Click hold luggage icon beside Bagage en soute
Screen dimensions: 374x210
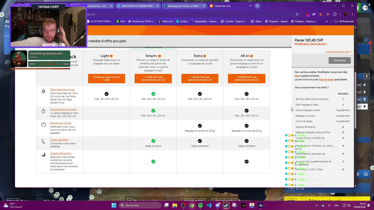click(x=43, y=125)
